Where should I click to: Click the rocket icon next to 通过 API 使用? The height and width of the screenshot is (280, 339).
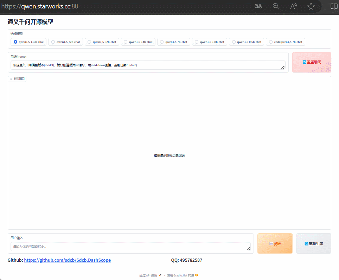159,275
